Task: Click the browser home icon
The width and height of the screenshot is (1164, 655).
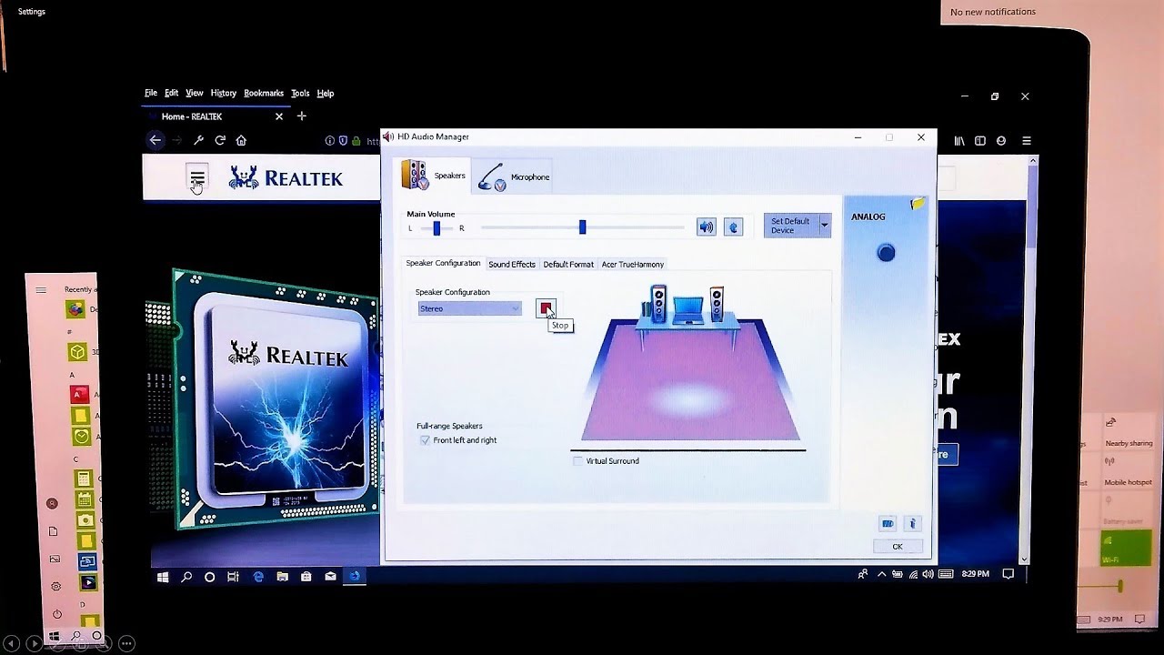Action: coord(241,140)
